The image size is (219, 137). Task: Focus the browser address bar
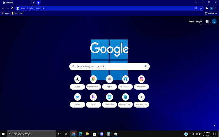(106, 8)
